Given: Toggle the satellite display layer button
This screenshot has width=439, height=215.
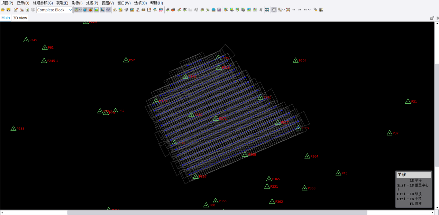Looking at the screenshot, I should pyautogui.click(x=102, y=10).
